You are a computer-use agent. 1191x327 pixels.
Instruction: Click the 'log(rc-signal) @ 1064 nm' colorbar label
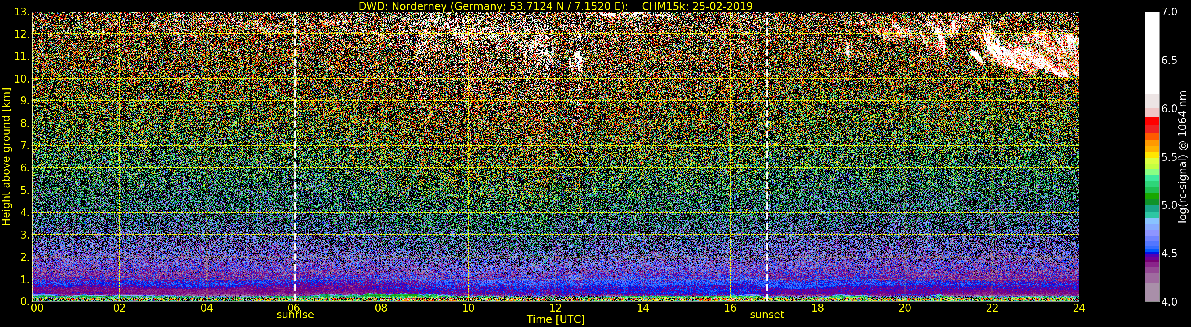click(1183, 156)
